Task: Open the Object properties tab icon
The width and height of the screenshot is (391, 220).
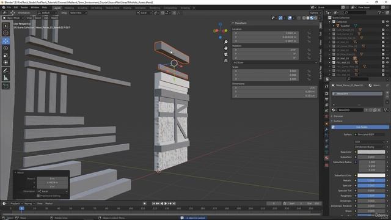Action: (x=326, y=123)
